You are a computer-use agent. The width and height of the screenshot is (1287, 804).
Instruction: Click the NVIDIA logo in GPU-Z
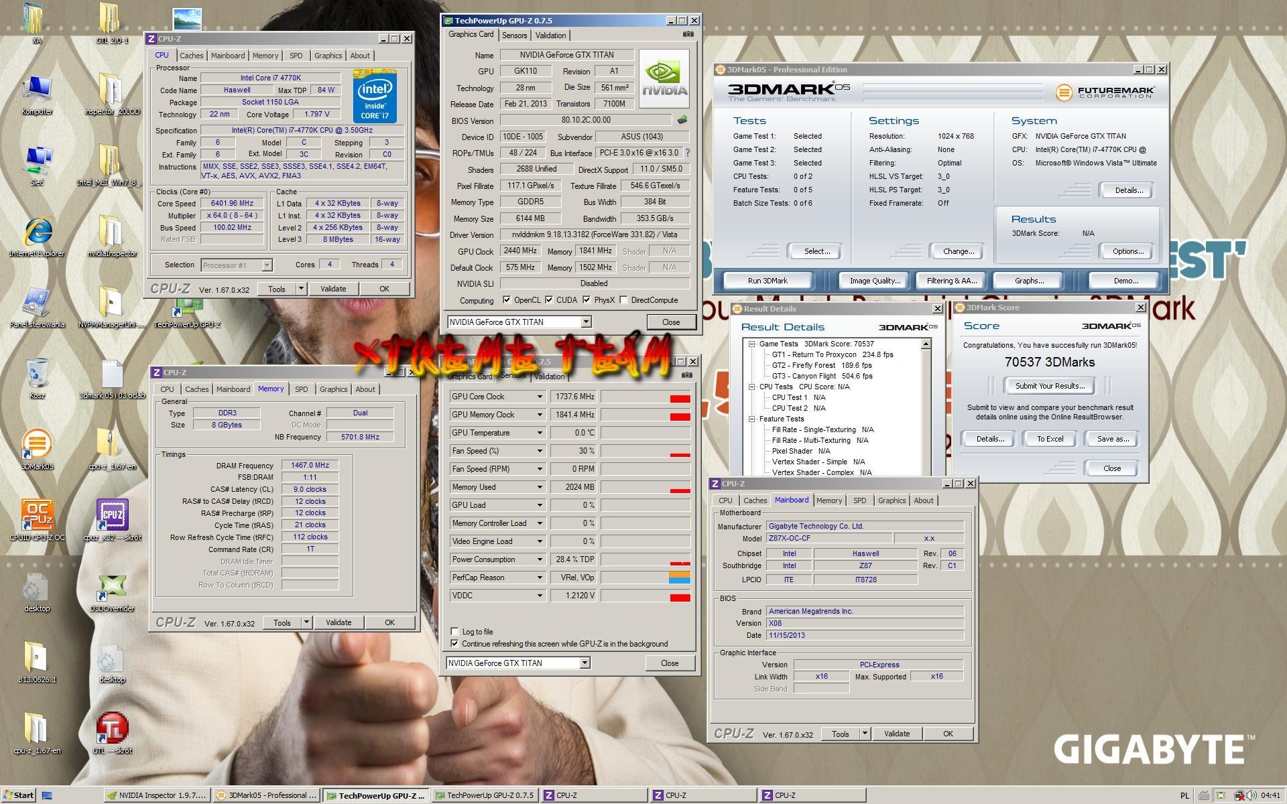coord(664,78)
